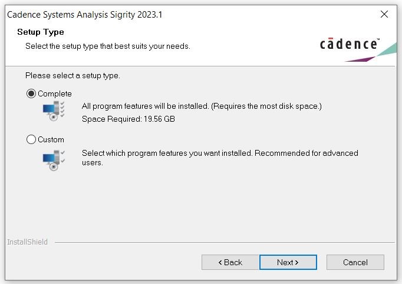
Task: Select the Complete radio button
Action: [x=31, y=93]
